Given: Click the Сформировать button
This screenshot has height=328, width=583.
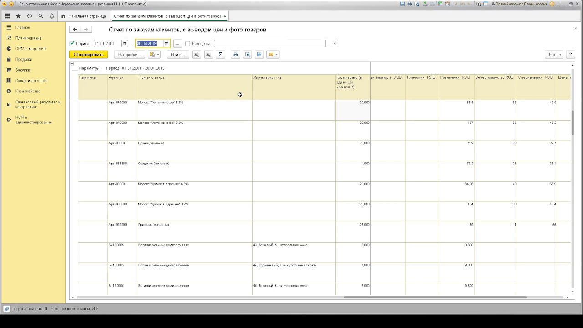Looking at the screenshot, I should pyautogui.click(x=89, y=55).
